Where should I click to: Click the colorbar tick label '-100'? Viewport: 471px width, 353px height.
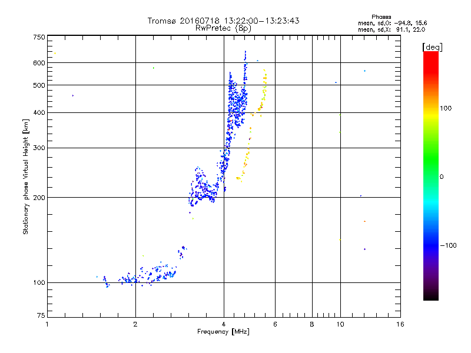pyautogui.click(x=448, y=245)
